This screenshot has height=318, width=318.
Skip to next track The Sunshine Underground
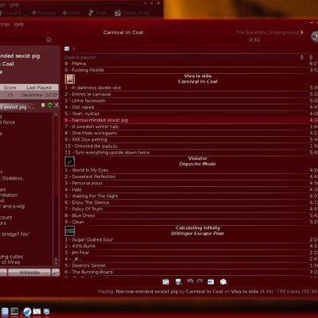point(270,33)
